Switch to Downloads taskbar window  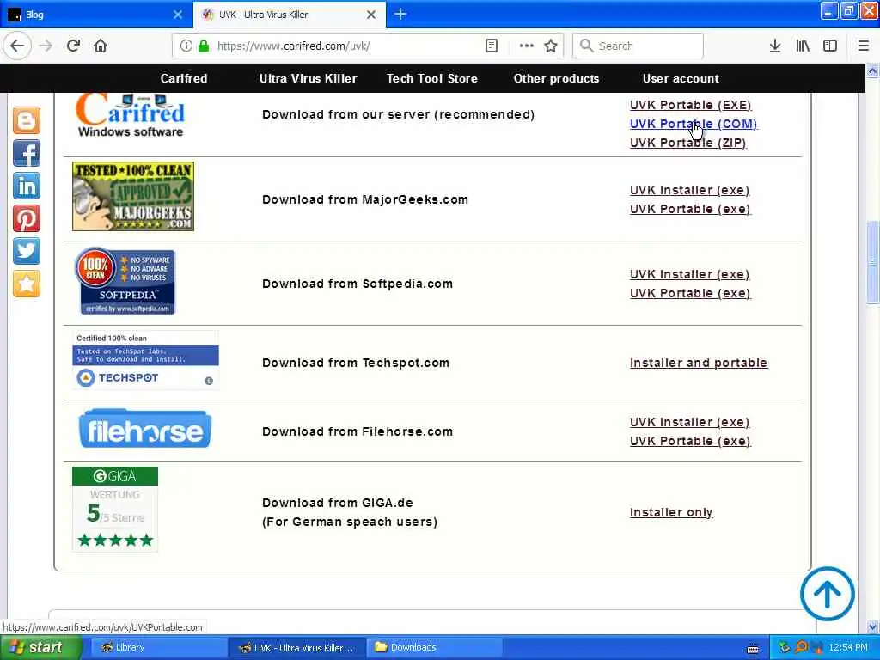click(435, 648)
